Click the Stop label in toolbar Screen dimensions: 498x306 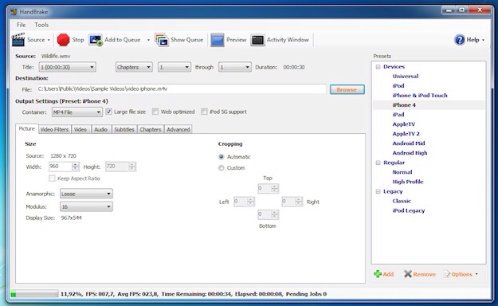pyautogui.click(x=78, y=40)
